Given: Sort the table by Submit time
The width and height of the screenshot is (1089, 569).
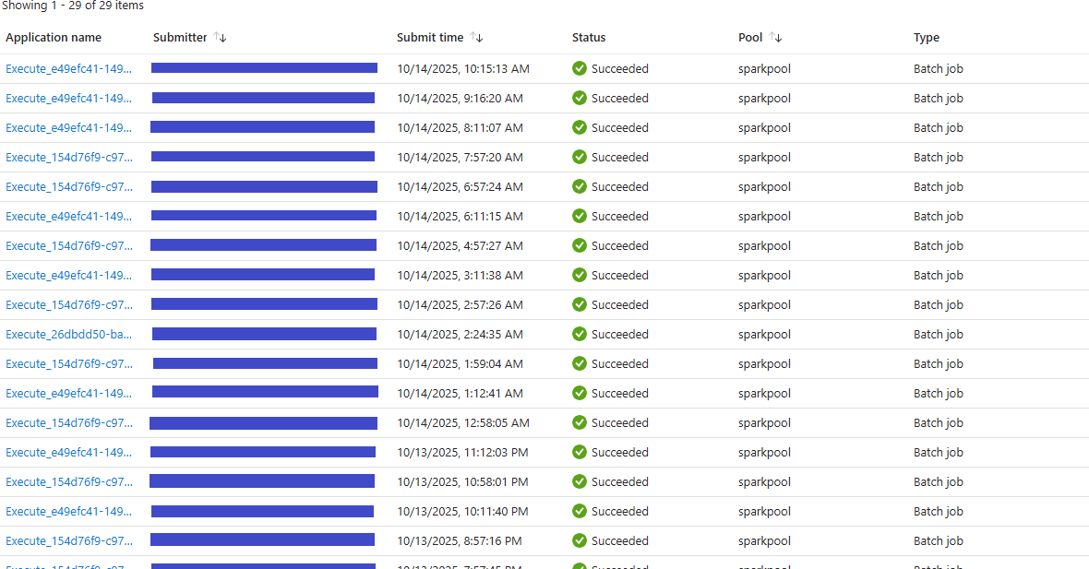Looking at the screenshot, I should 476,38.
